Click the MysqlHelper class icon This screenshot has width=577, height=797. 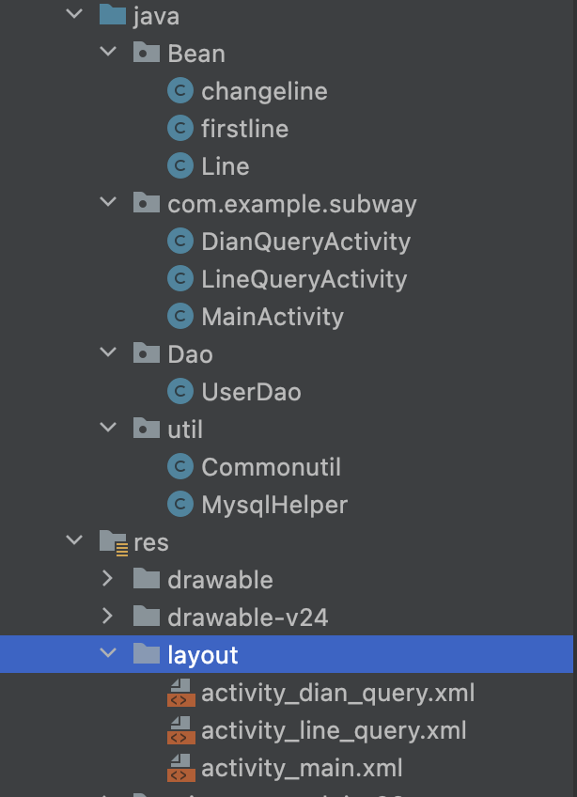point(179,505)
